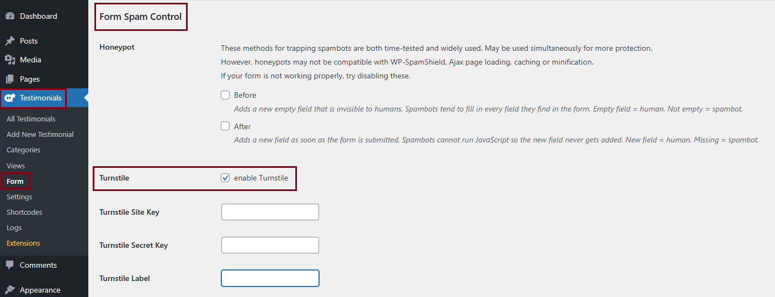This screenshot has width=775, height=297.
Task: Open the Views submenu item
Action: [15, 166]
